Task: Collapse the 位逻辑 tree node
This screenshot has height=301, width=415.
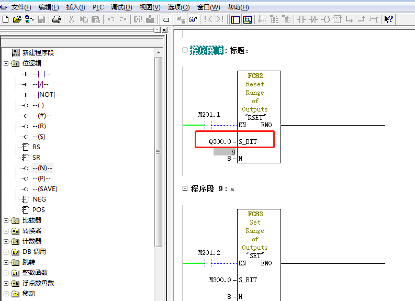Action: [6, 63]
